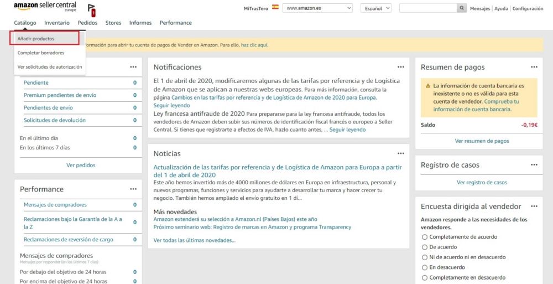
Task: Click 'Ver pedidos' link
Action: click(x=81, y=165)
